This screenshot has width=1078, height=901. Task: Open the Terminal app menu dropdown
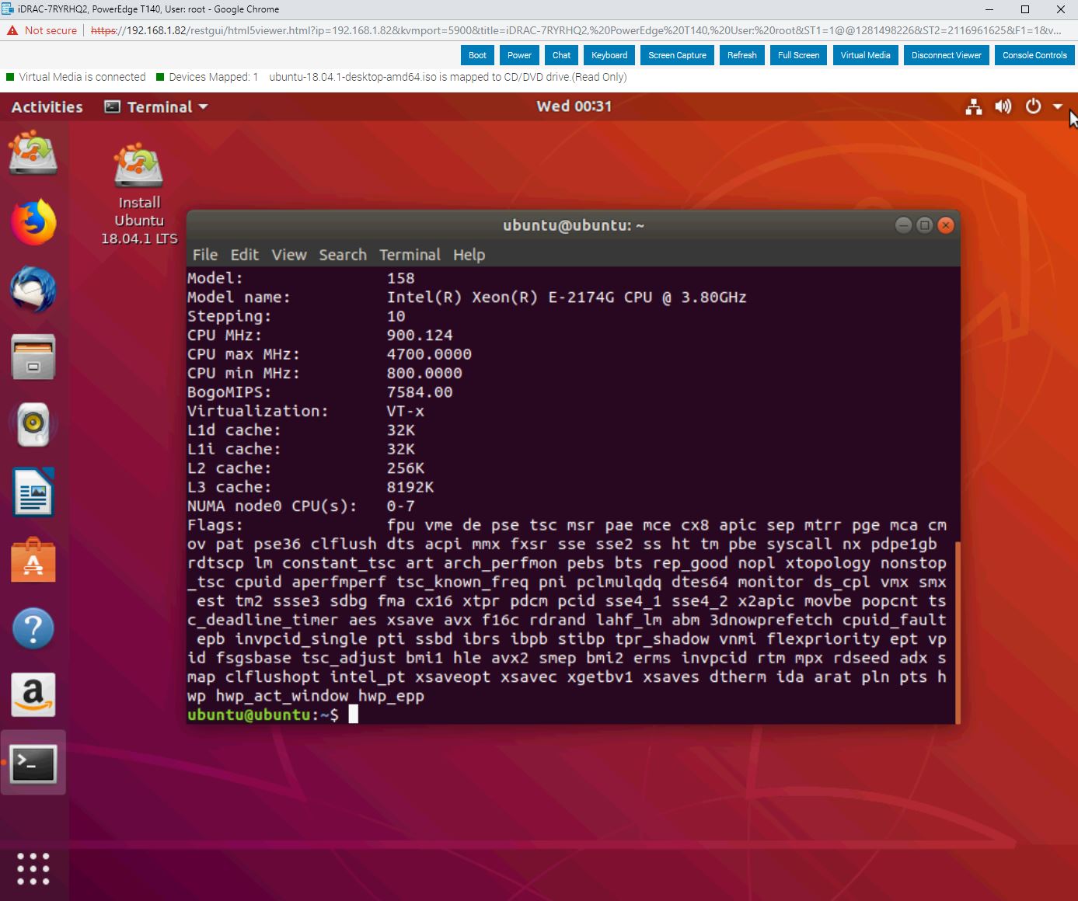tap(156, 107)
